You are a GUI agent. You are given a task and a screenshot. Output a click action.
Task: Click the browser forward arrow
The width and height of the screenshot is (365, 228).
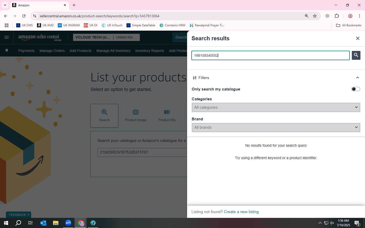tap(15, 16)
